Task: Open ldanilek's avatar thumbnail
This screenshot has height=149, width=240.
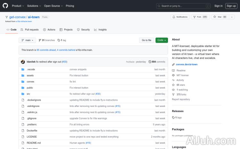Action: [23, 62]
